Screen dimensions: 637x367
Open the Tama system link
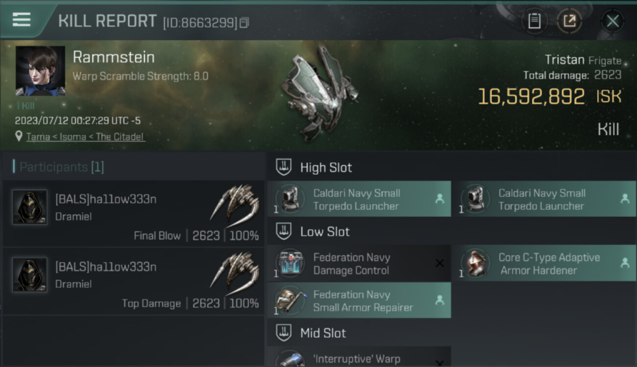click(x=38, y=137)
